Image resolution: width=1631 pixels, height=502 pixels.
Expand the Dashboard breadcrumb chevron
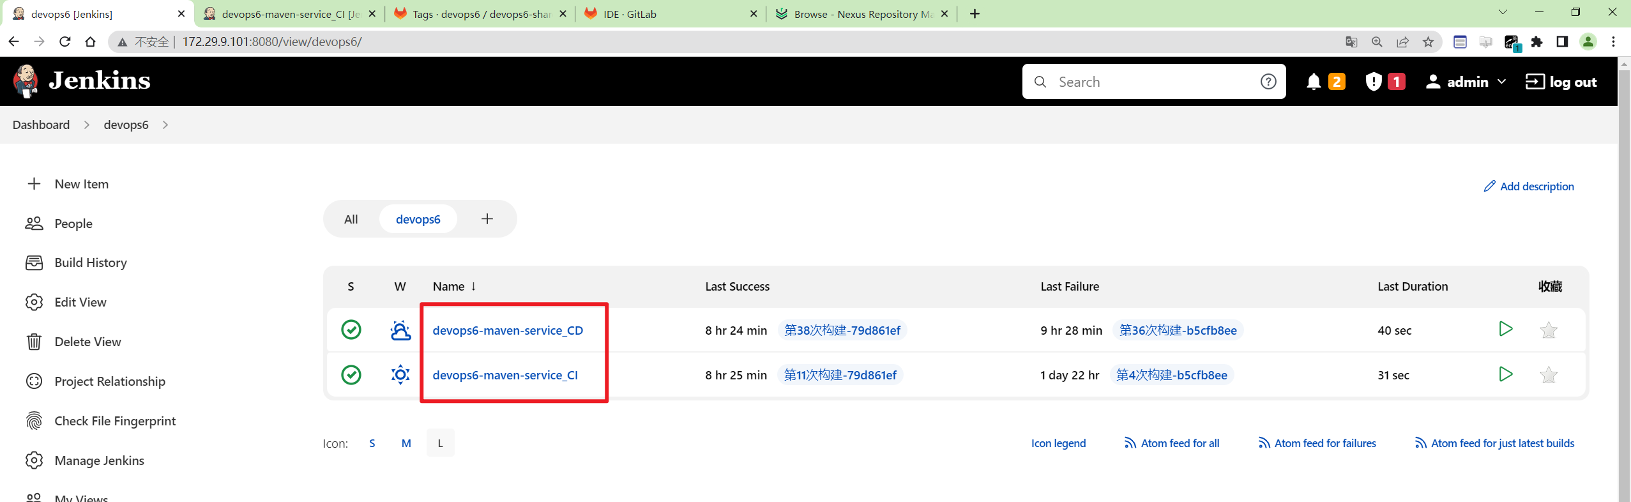pos(87,125)
